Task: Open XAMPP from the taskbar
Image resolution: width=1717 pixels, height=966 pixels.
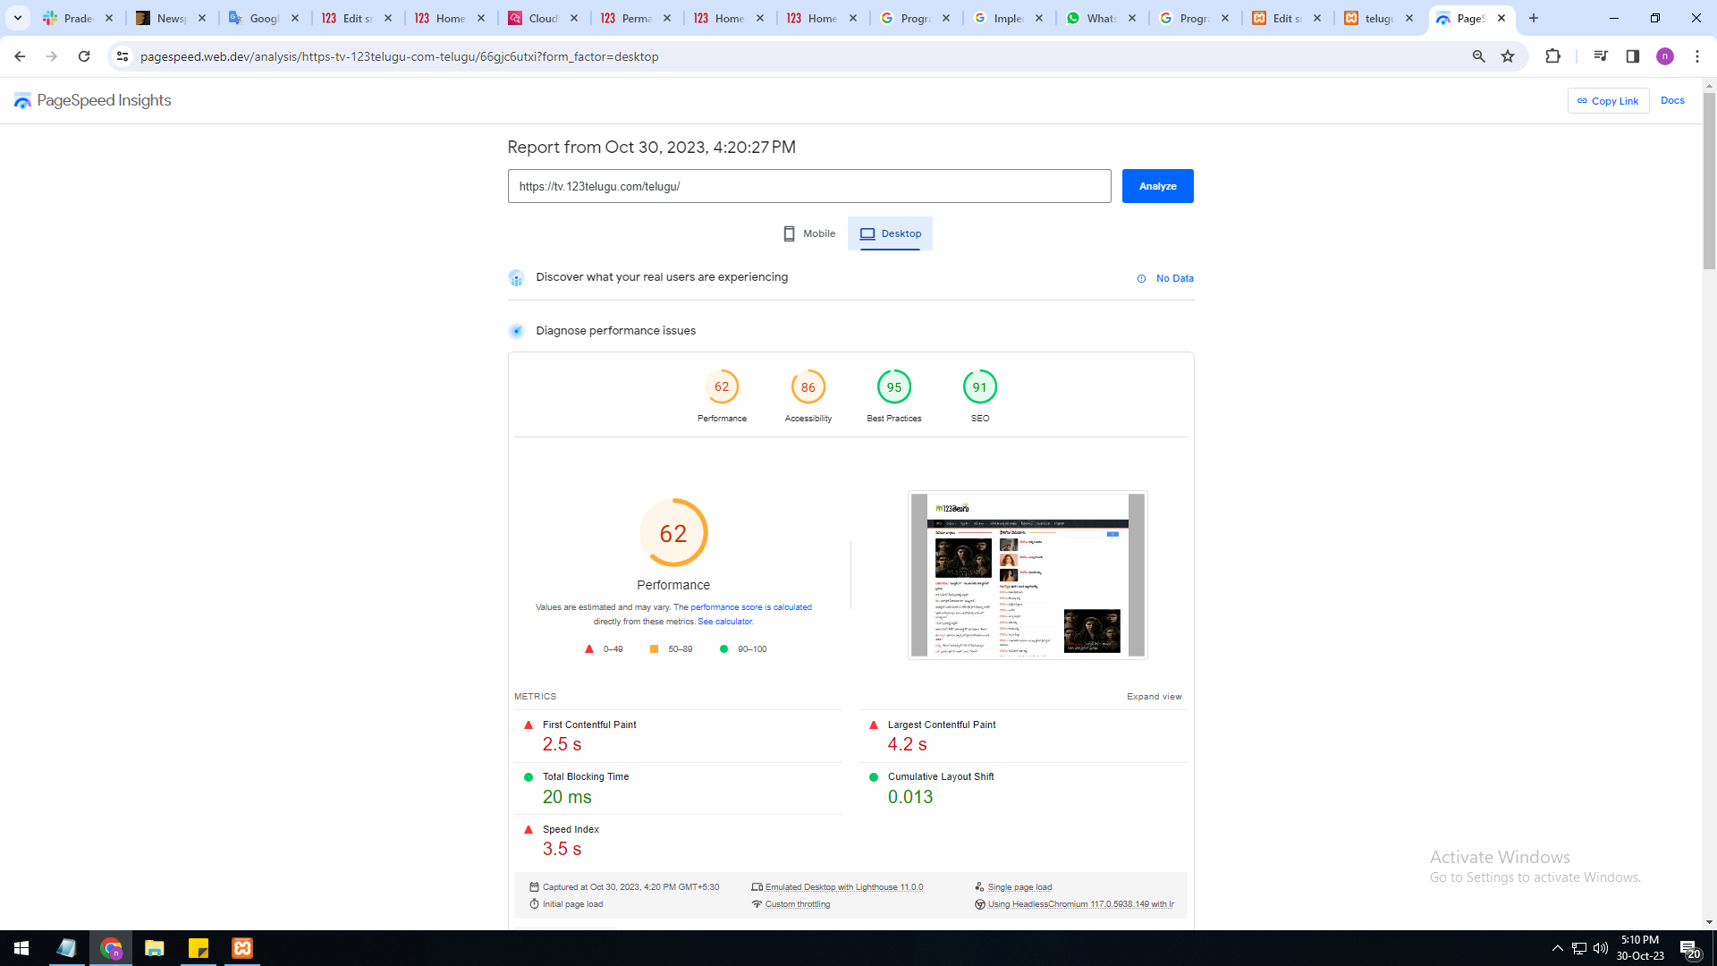Action: pyautogui.click(x=242, y=948)
